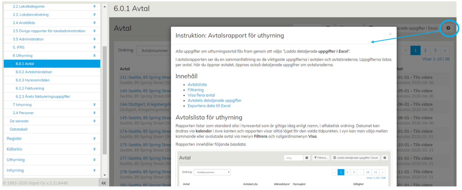Screen dimensions: 462x190
Task: Click the help question mark icon
Action: (448, 28)
